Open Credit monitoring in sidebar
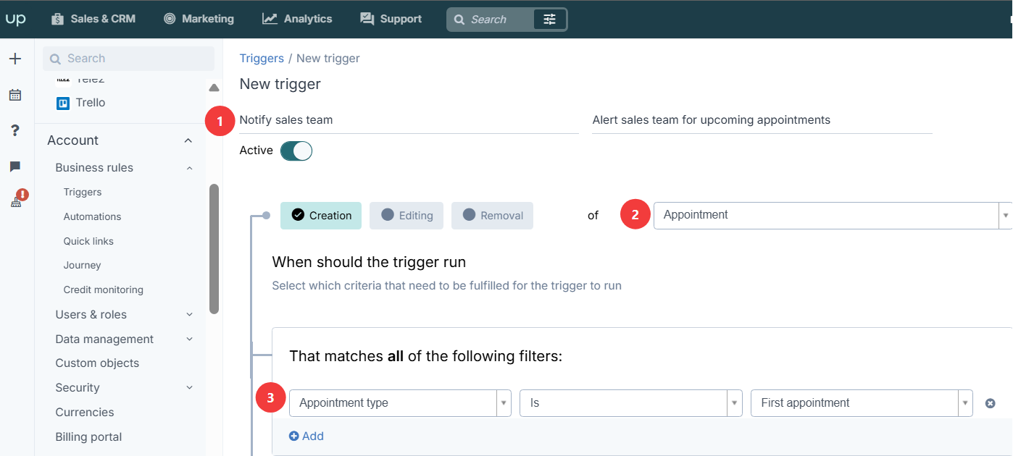Image resolution: width=1013 pixels, height=456 pixels. point(104,290)
